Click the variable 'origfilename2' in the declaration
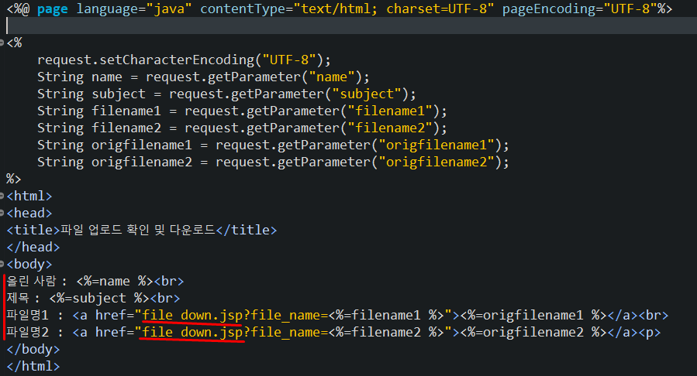 click(142, 162)
